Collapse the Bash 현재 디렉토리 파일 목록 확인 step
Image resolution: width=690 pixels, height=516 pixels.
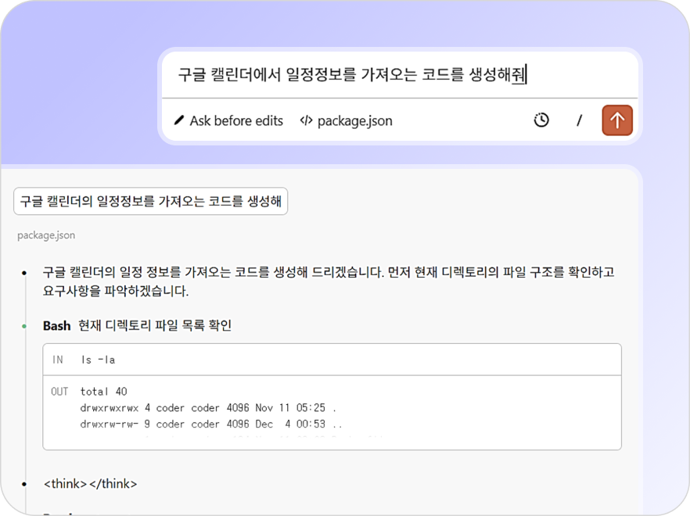pos(137,325)
